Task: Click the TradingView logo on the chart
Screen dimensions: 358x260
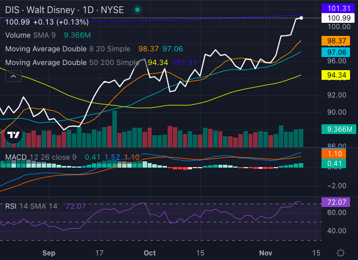Action: pos(13,136)
